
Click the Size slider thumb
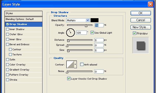tap(68, 51)
